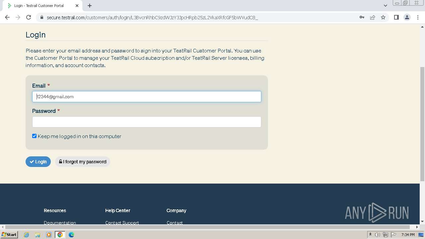425x239 pixels.
Task: Switch to Chrome taskbar icon
Action: pos(60,235)
